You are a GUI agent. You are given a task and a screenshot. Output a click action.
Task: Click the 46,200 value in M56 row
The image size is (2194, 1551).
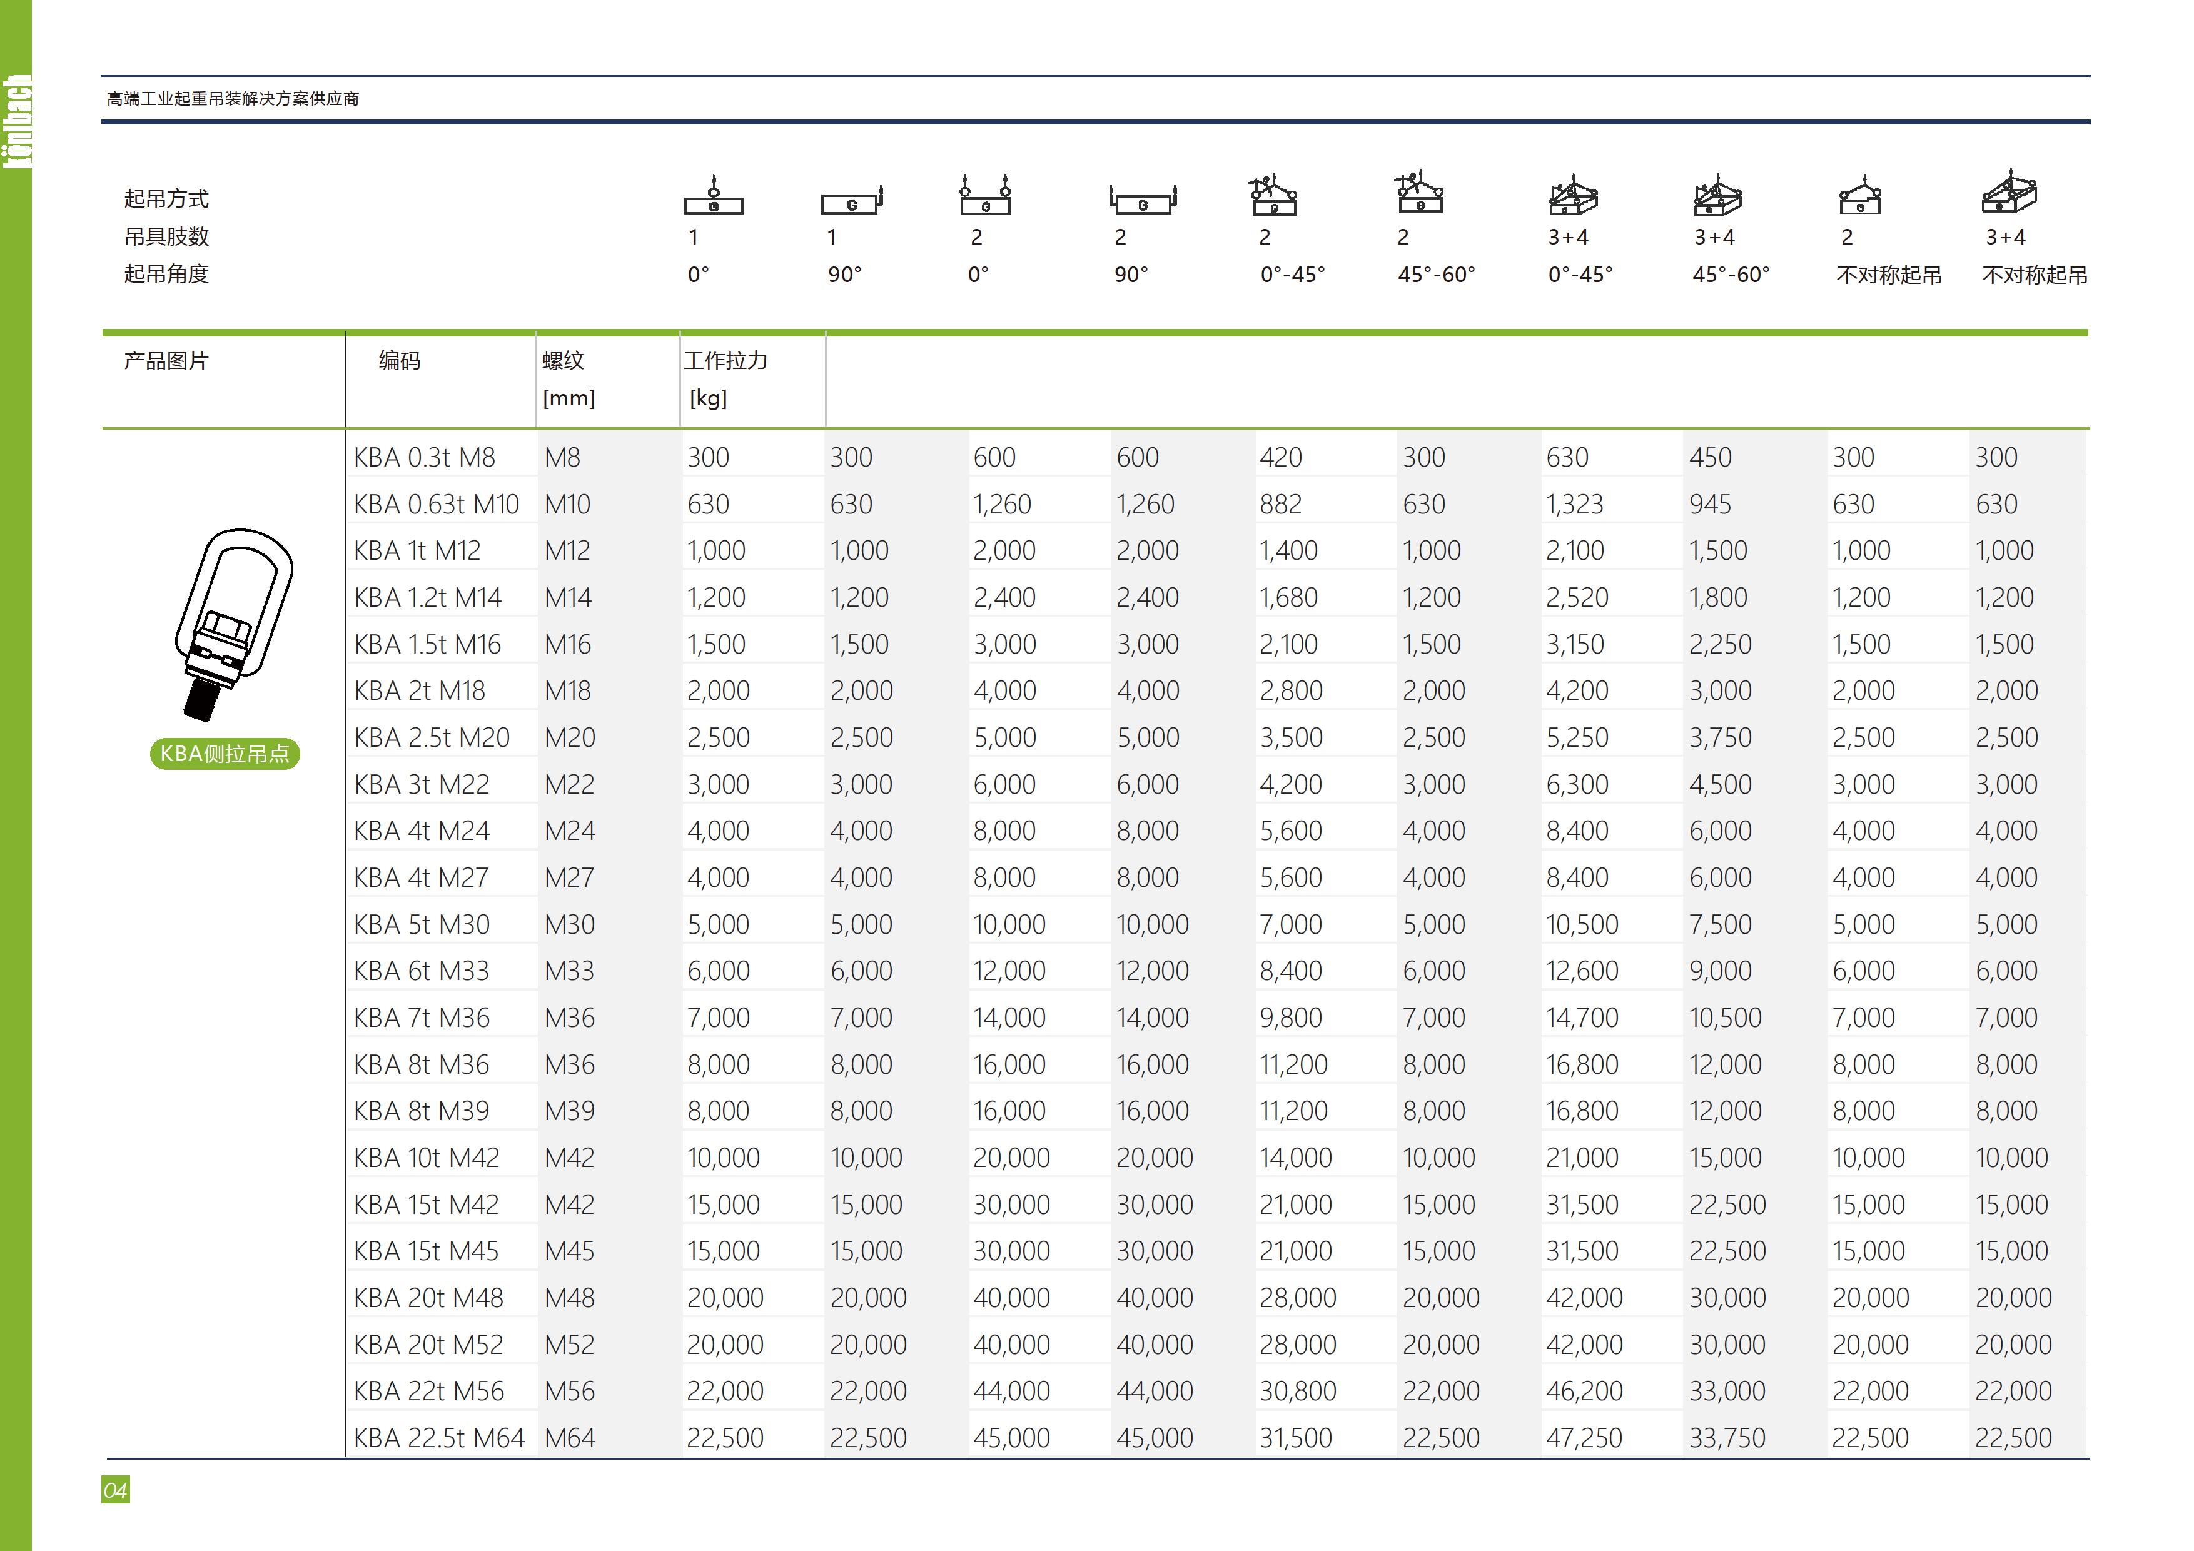tap(1584, 1392)
